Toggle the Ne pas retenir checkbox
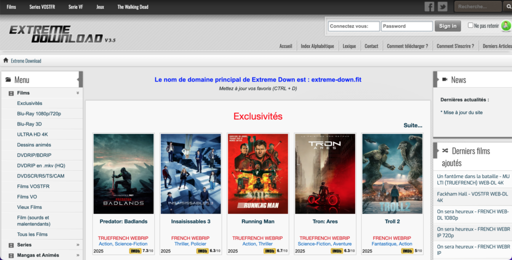512x260 pixels. (x=470, y=25)
